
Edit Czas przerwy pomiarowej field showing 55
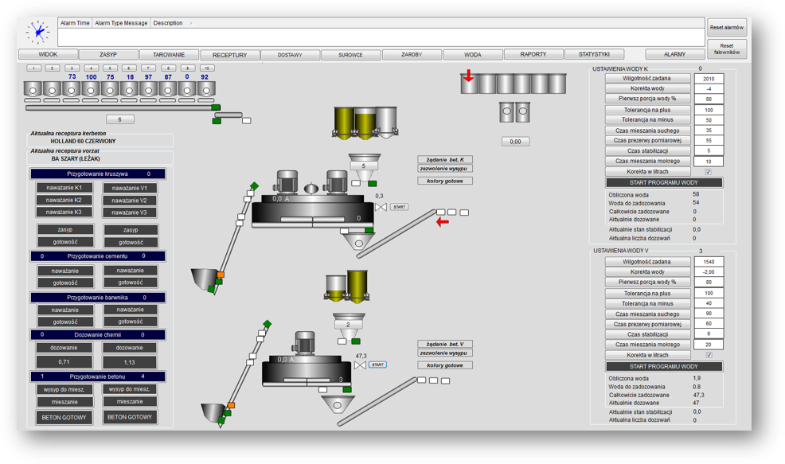point(709,141)
